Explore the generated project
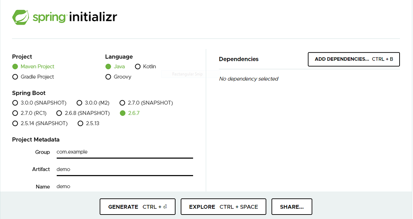 (223, 206)
